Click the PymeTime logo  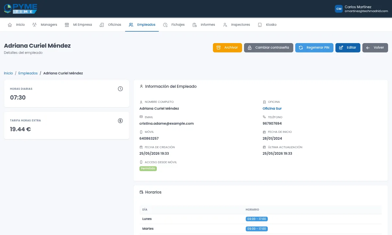[20, 8]
